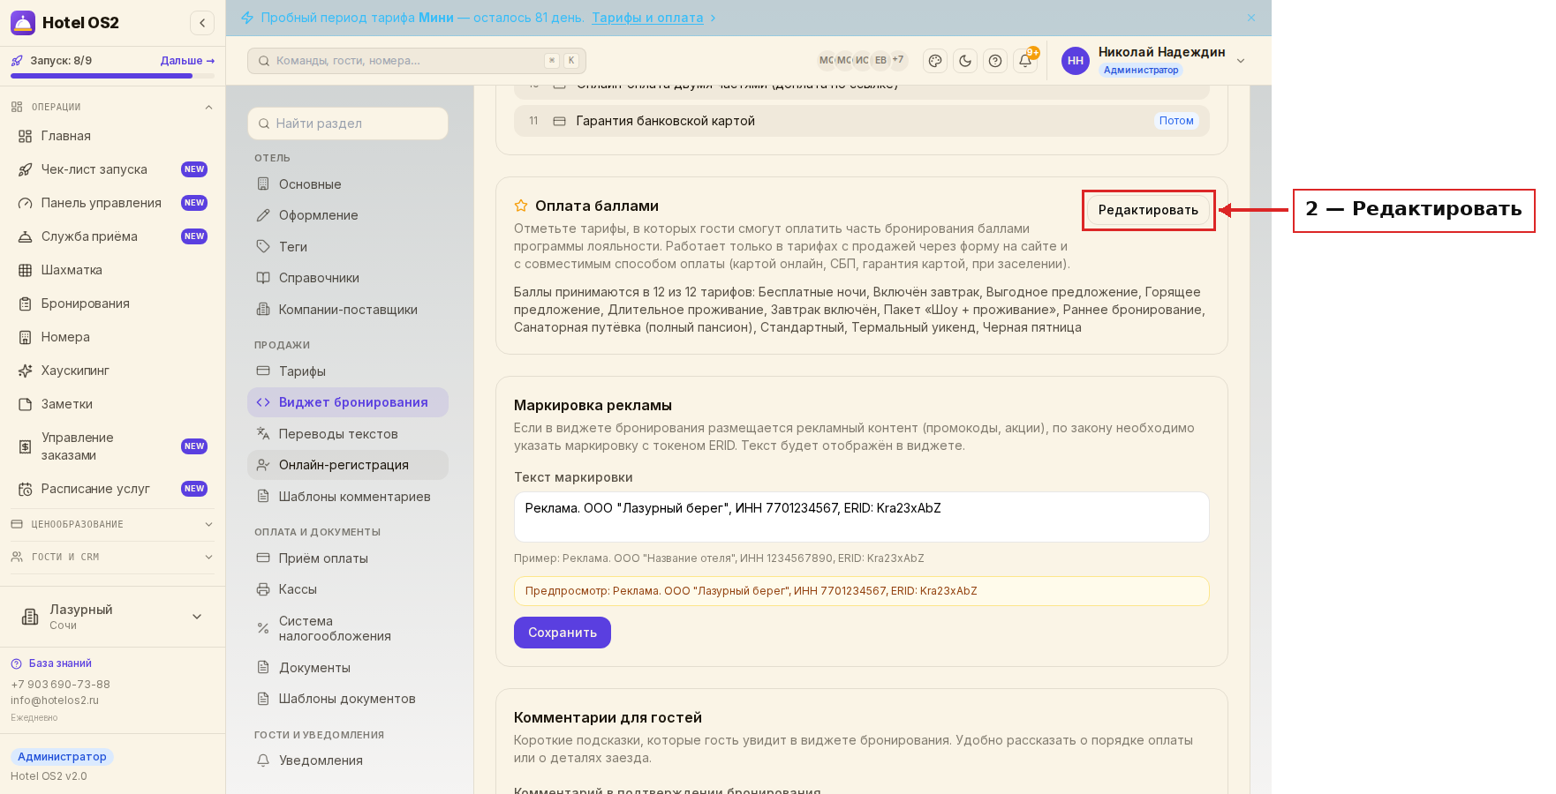Go to Панель управления
The image size is (1556, 794).
(x=112, y=203)
